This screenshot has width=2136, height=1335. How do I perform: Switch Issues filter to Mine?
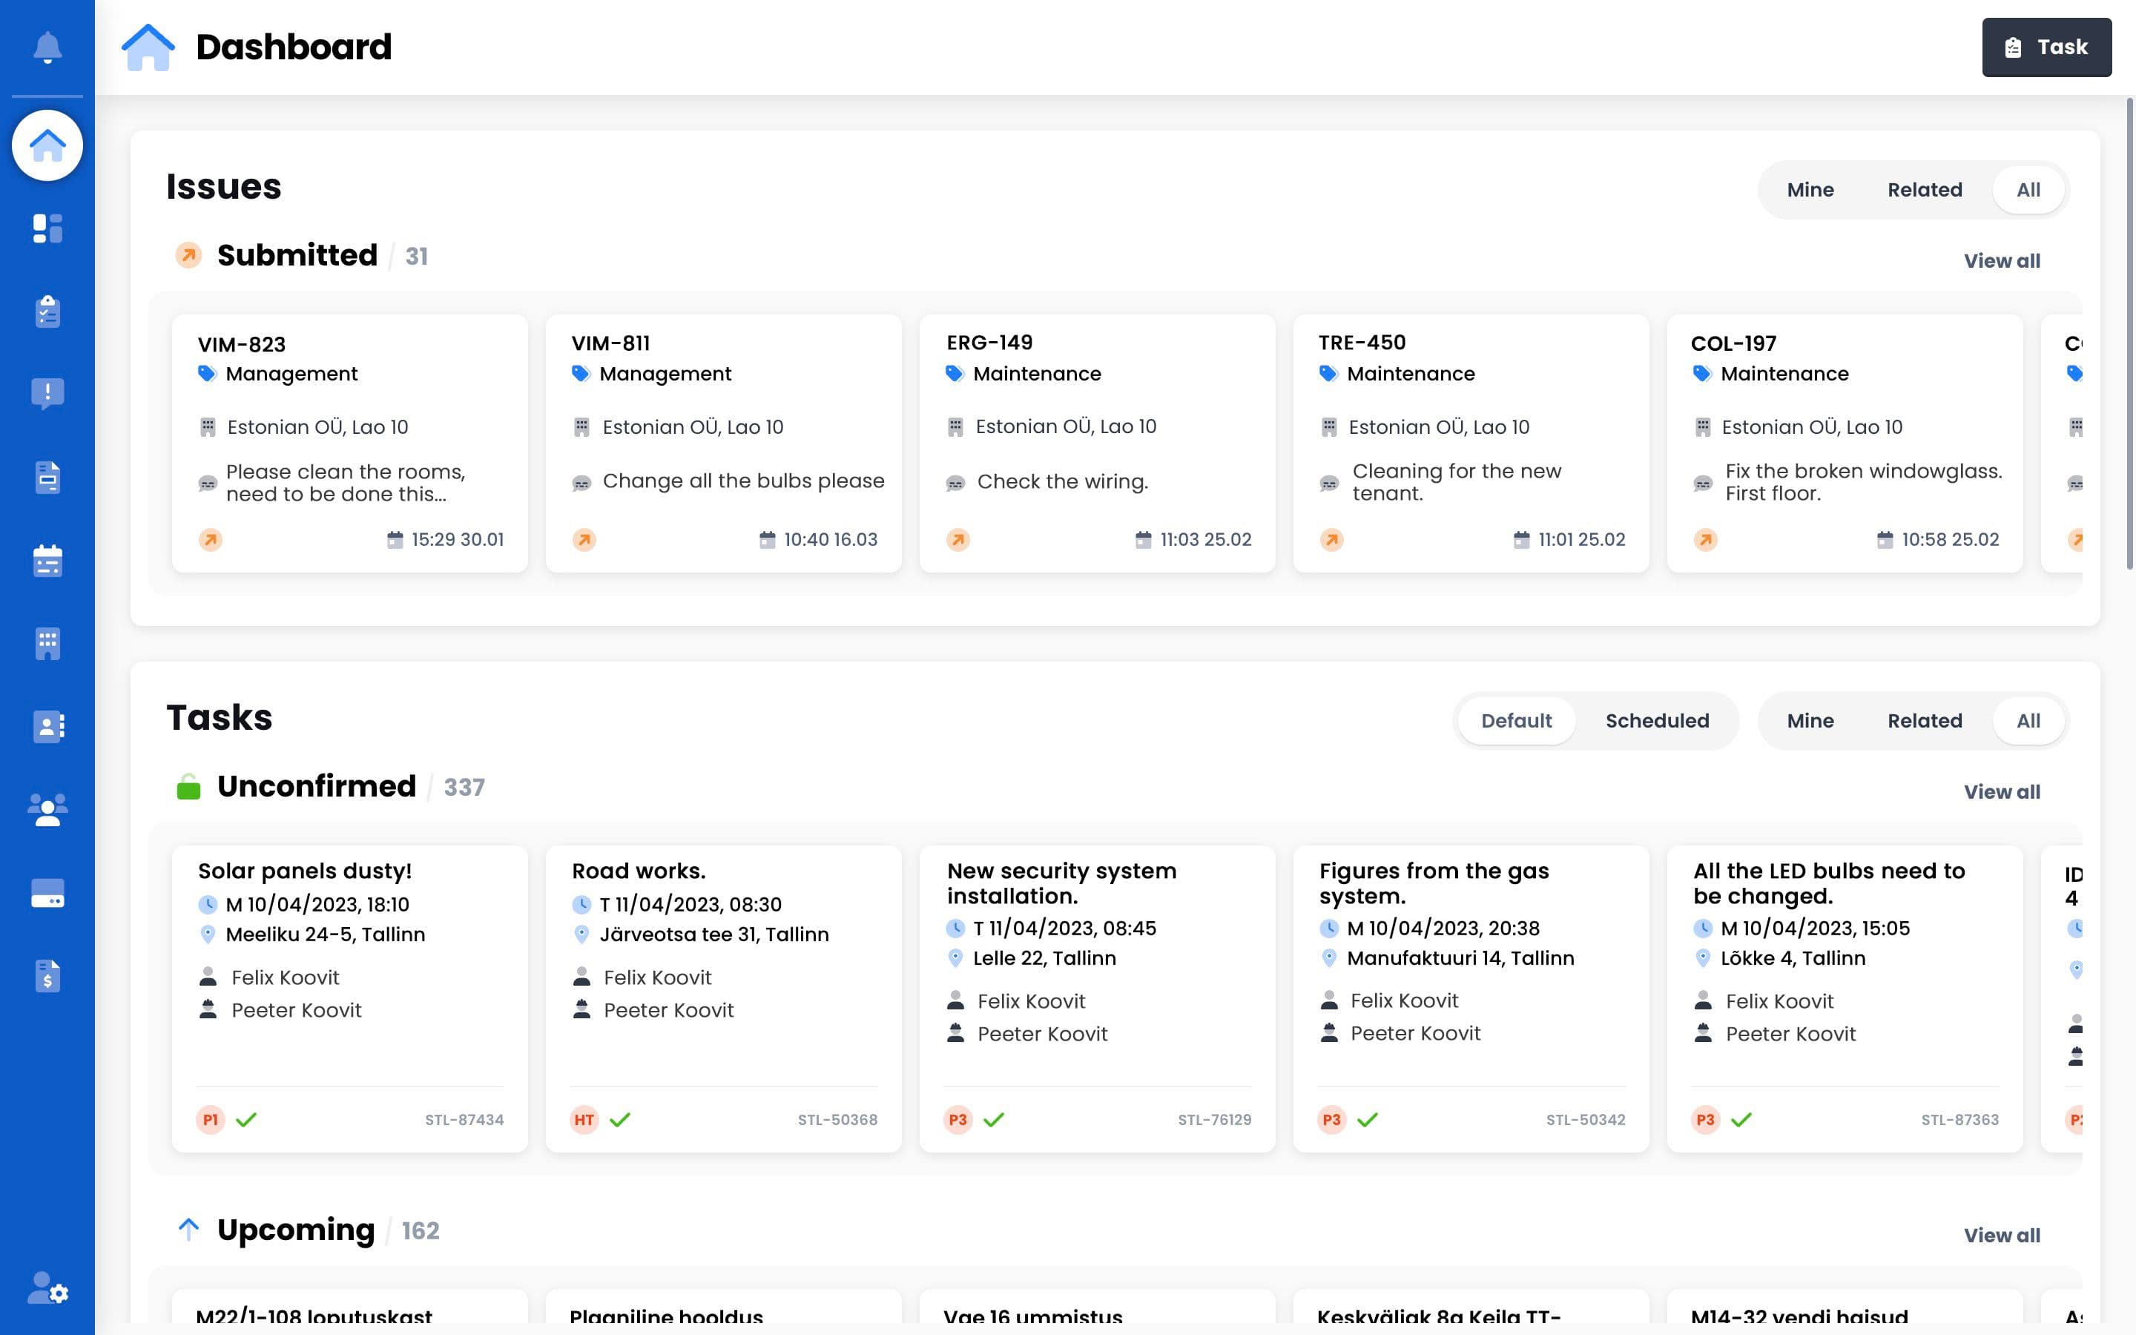point(1810,190)
